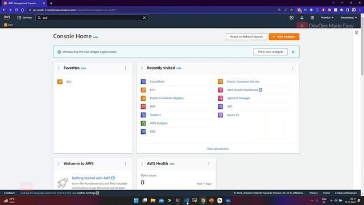Open a new browser tab
The height and width of the screenshot is (205, 364).
coord(51,3)
